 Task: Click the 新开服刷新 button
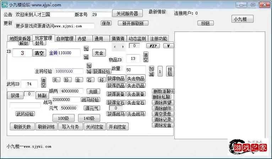point(133,23)
